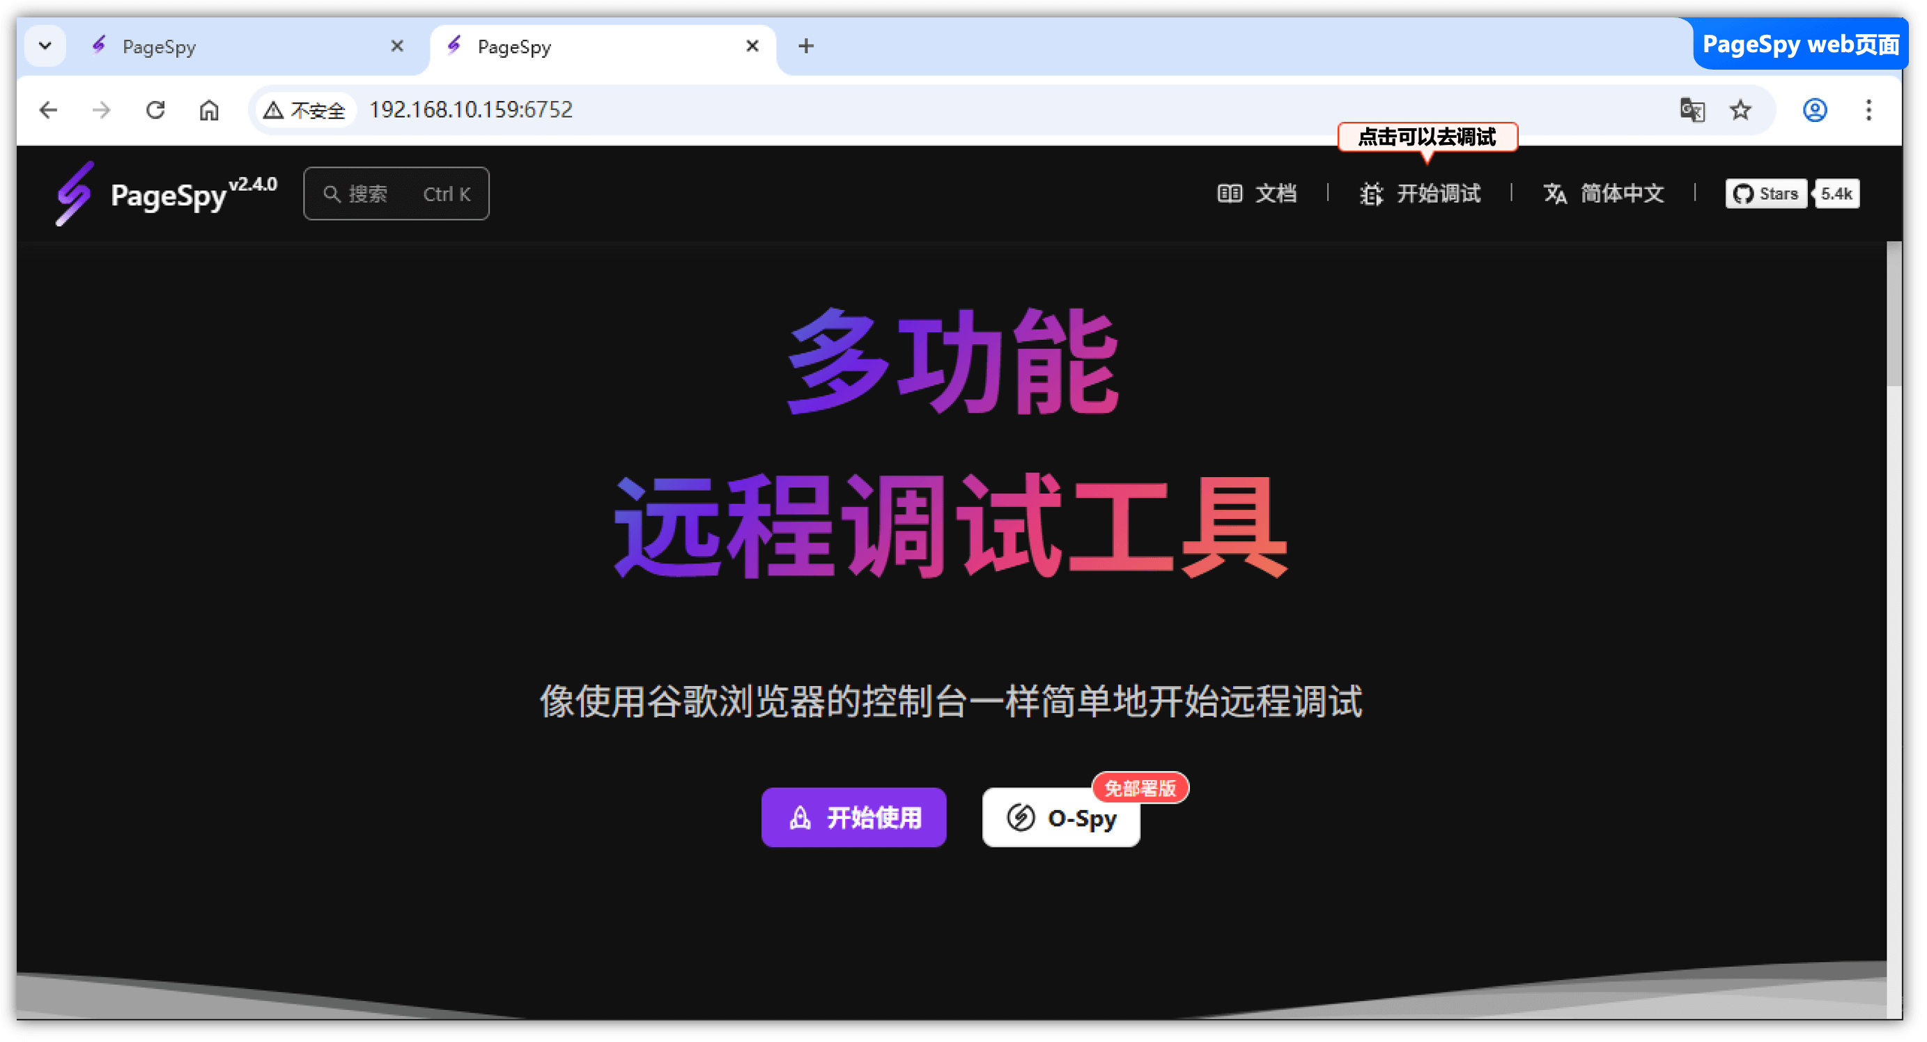Reload the page
Image resolution: width=1927 pixels, height=1042 pixels.
click(x=155, y=110)
